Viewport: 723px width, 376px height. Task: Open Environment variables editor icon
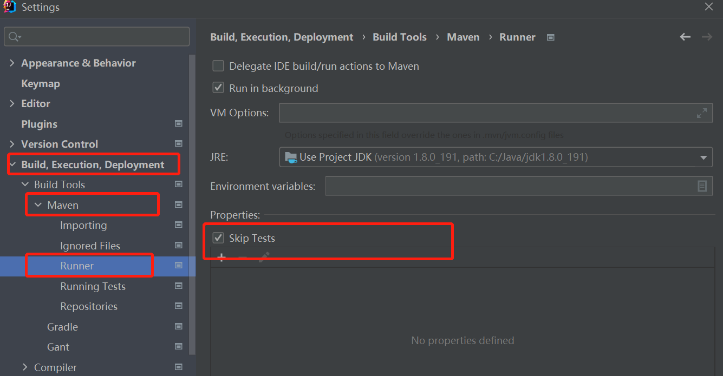click(702, 186)
